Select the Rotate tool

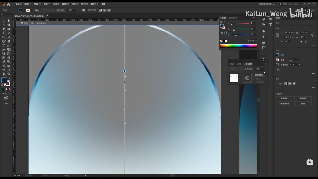3,45
